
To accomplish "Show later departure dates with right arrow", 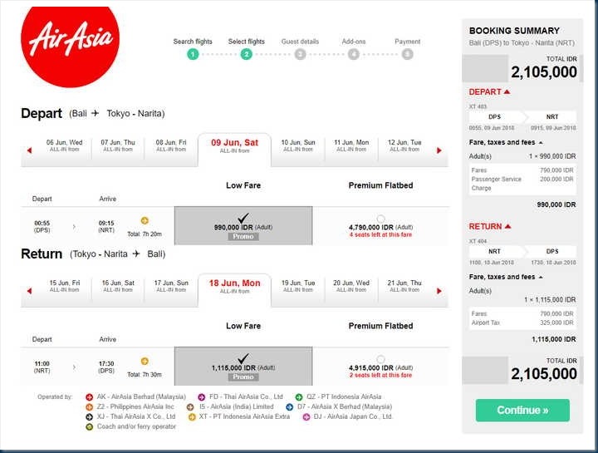I will click(439, 150).
